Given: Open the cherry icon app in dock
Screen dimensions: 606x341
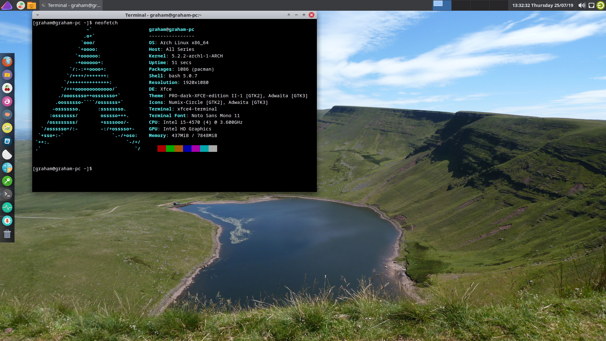Looking at the screenshot, I should [x=7, y=88].
